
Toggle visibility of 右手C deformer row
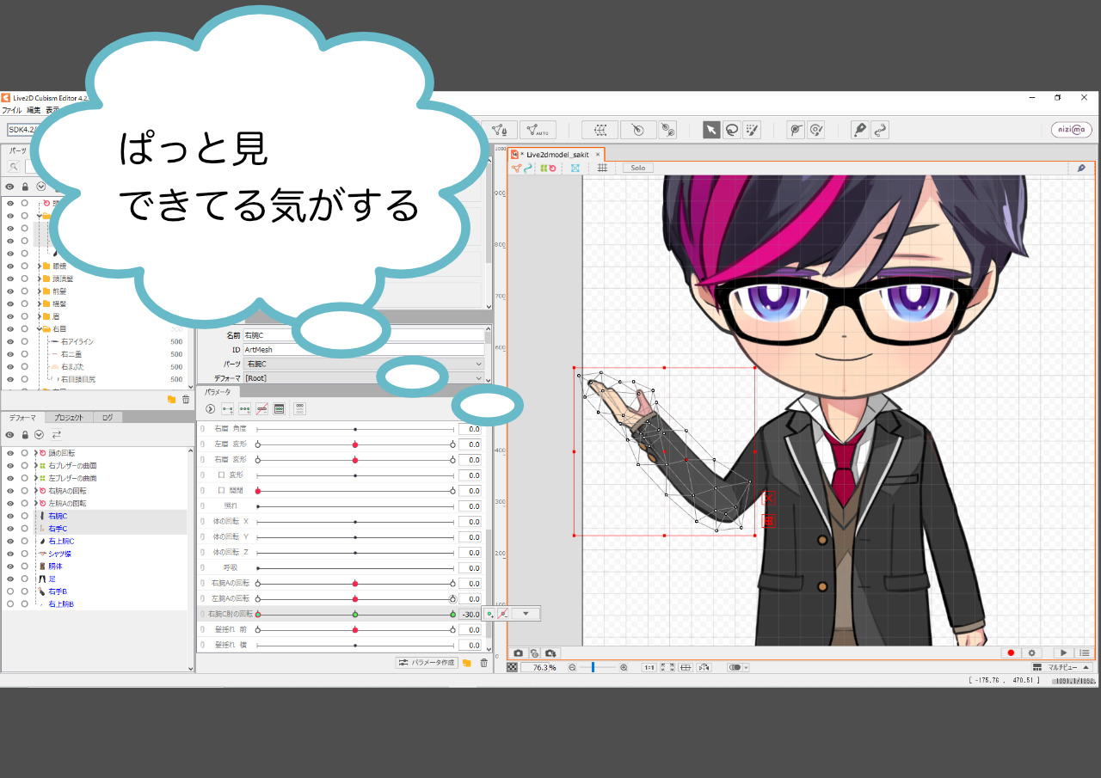10,528
